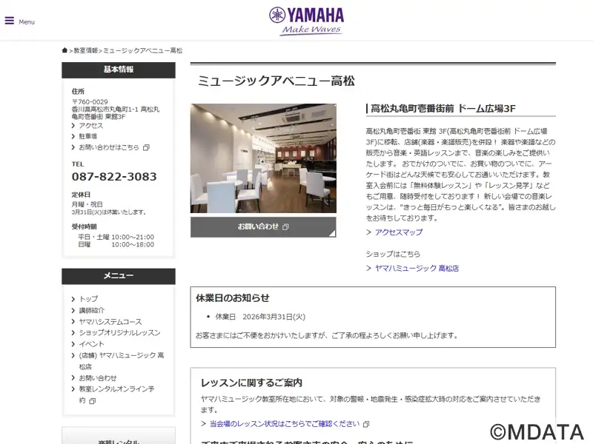The image size is (593, 444).
Task: Click the 基本情報 panel header
Action: pos(119,70)
